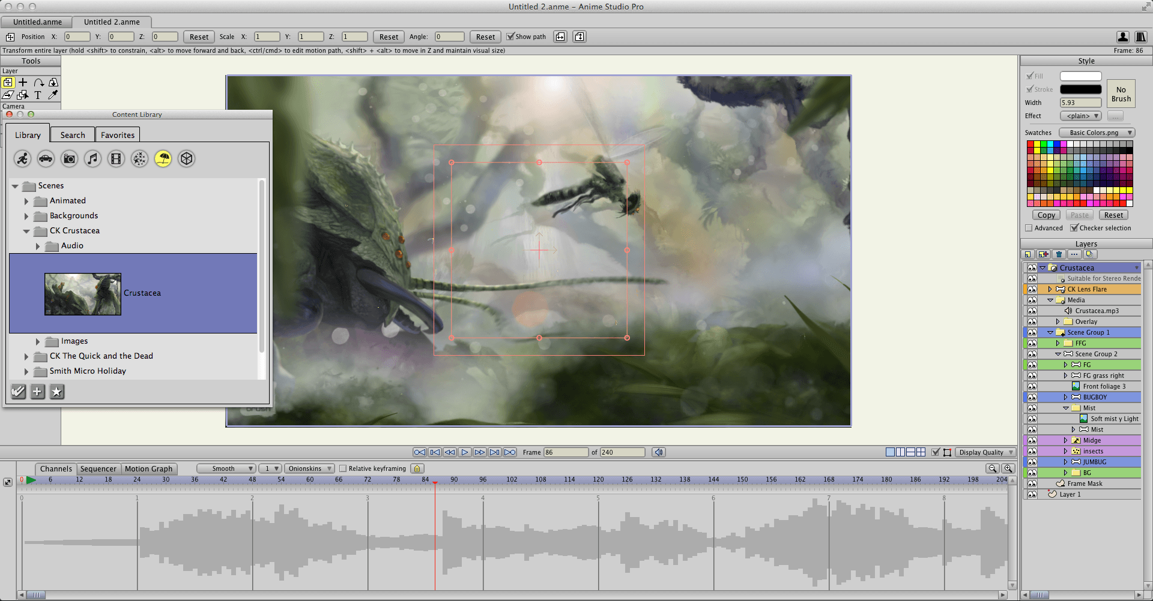Toggle audio mute speaker button
1153x601 pixels.
(659, 452)
